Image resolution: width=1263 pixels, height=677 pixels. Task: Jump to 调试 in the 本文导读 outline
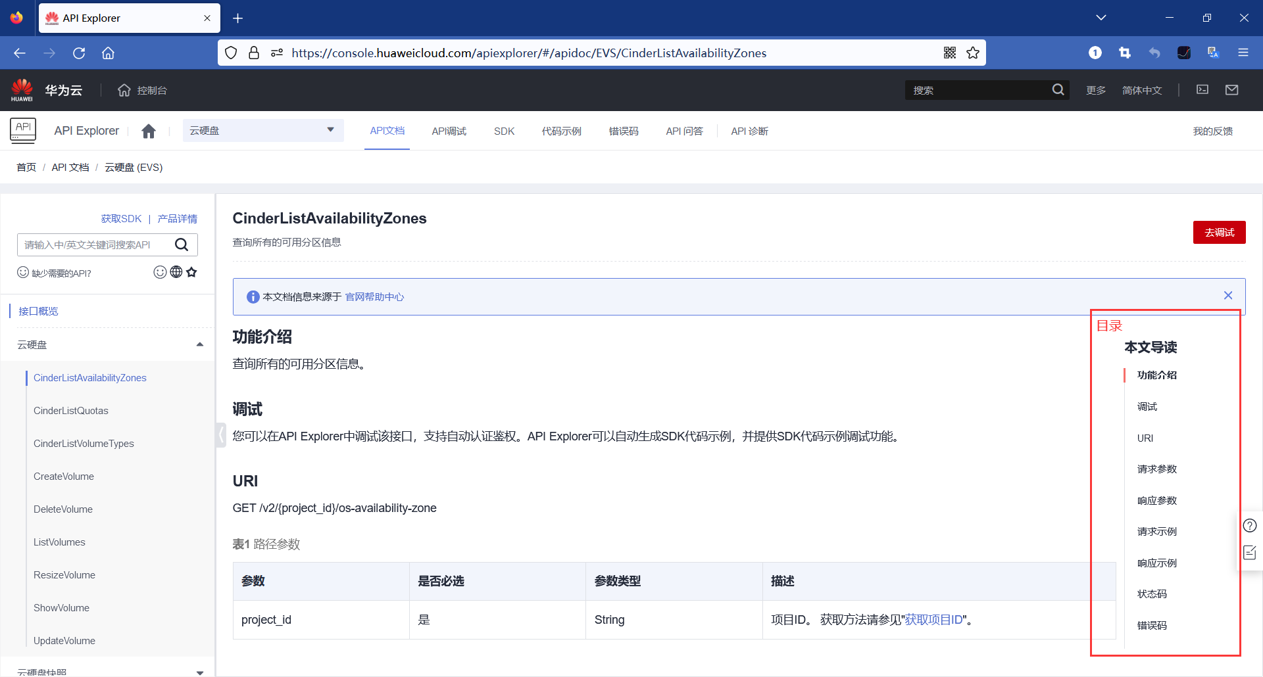pos(1147,407)
